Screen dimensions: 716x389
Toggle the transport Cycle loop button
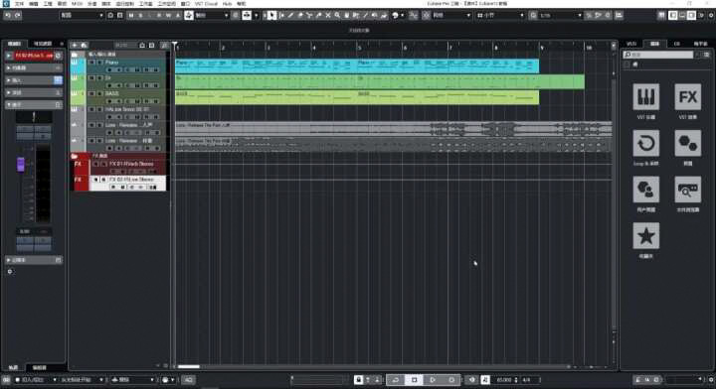[x=396, y=379]
